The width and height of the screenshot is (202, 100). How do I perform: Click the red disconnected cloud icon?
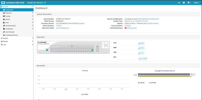tap(125, 28)
